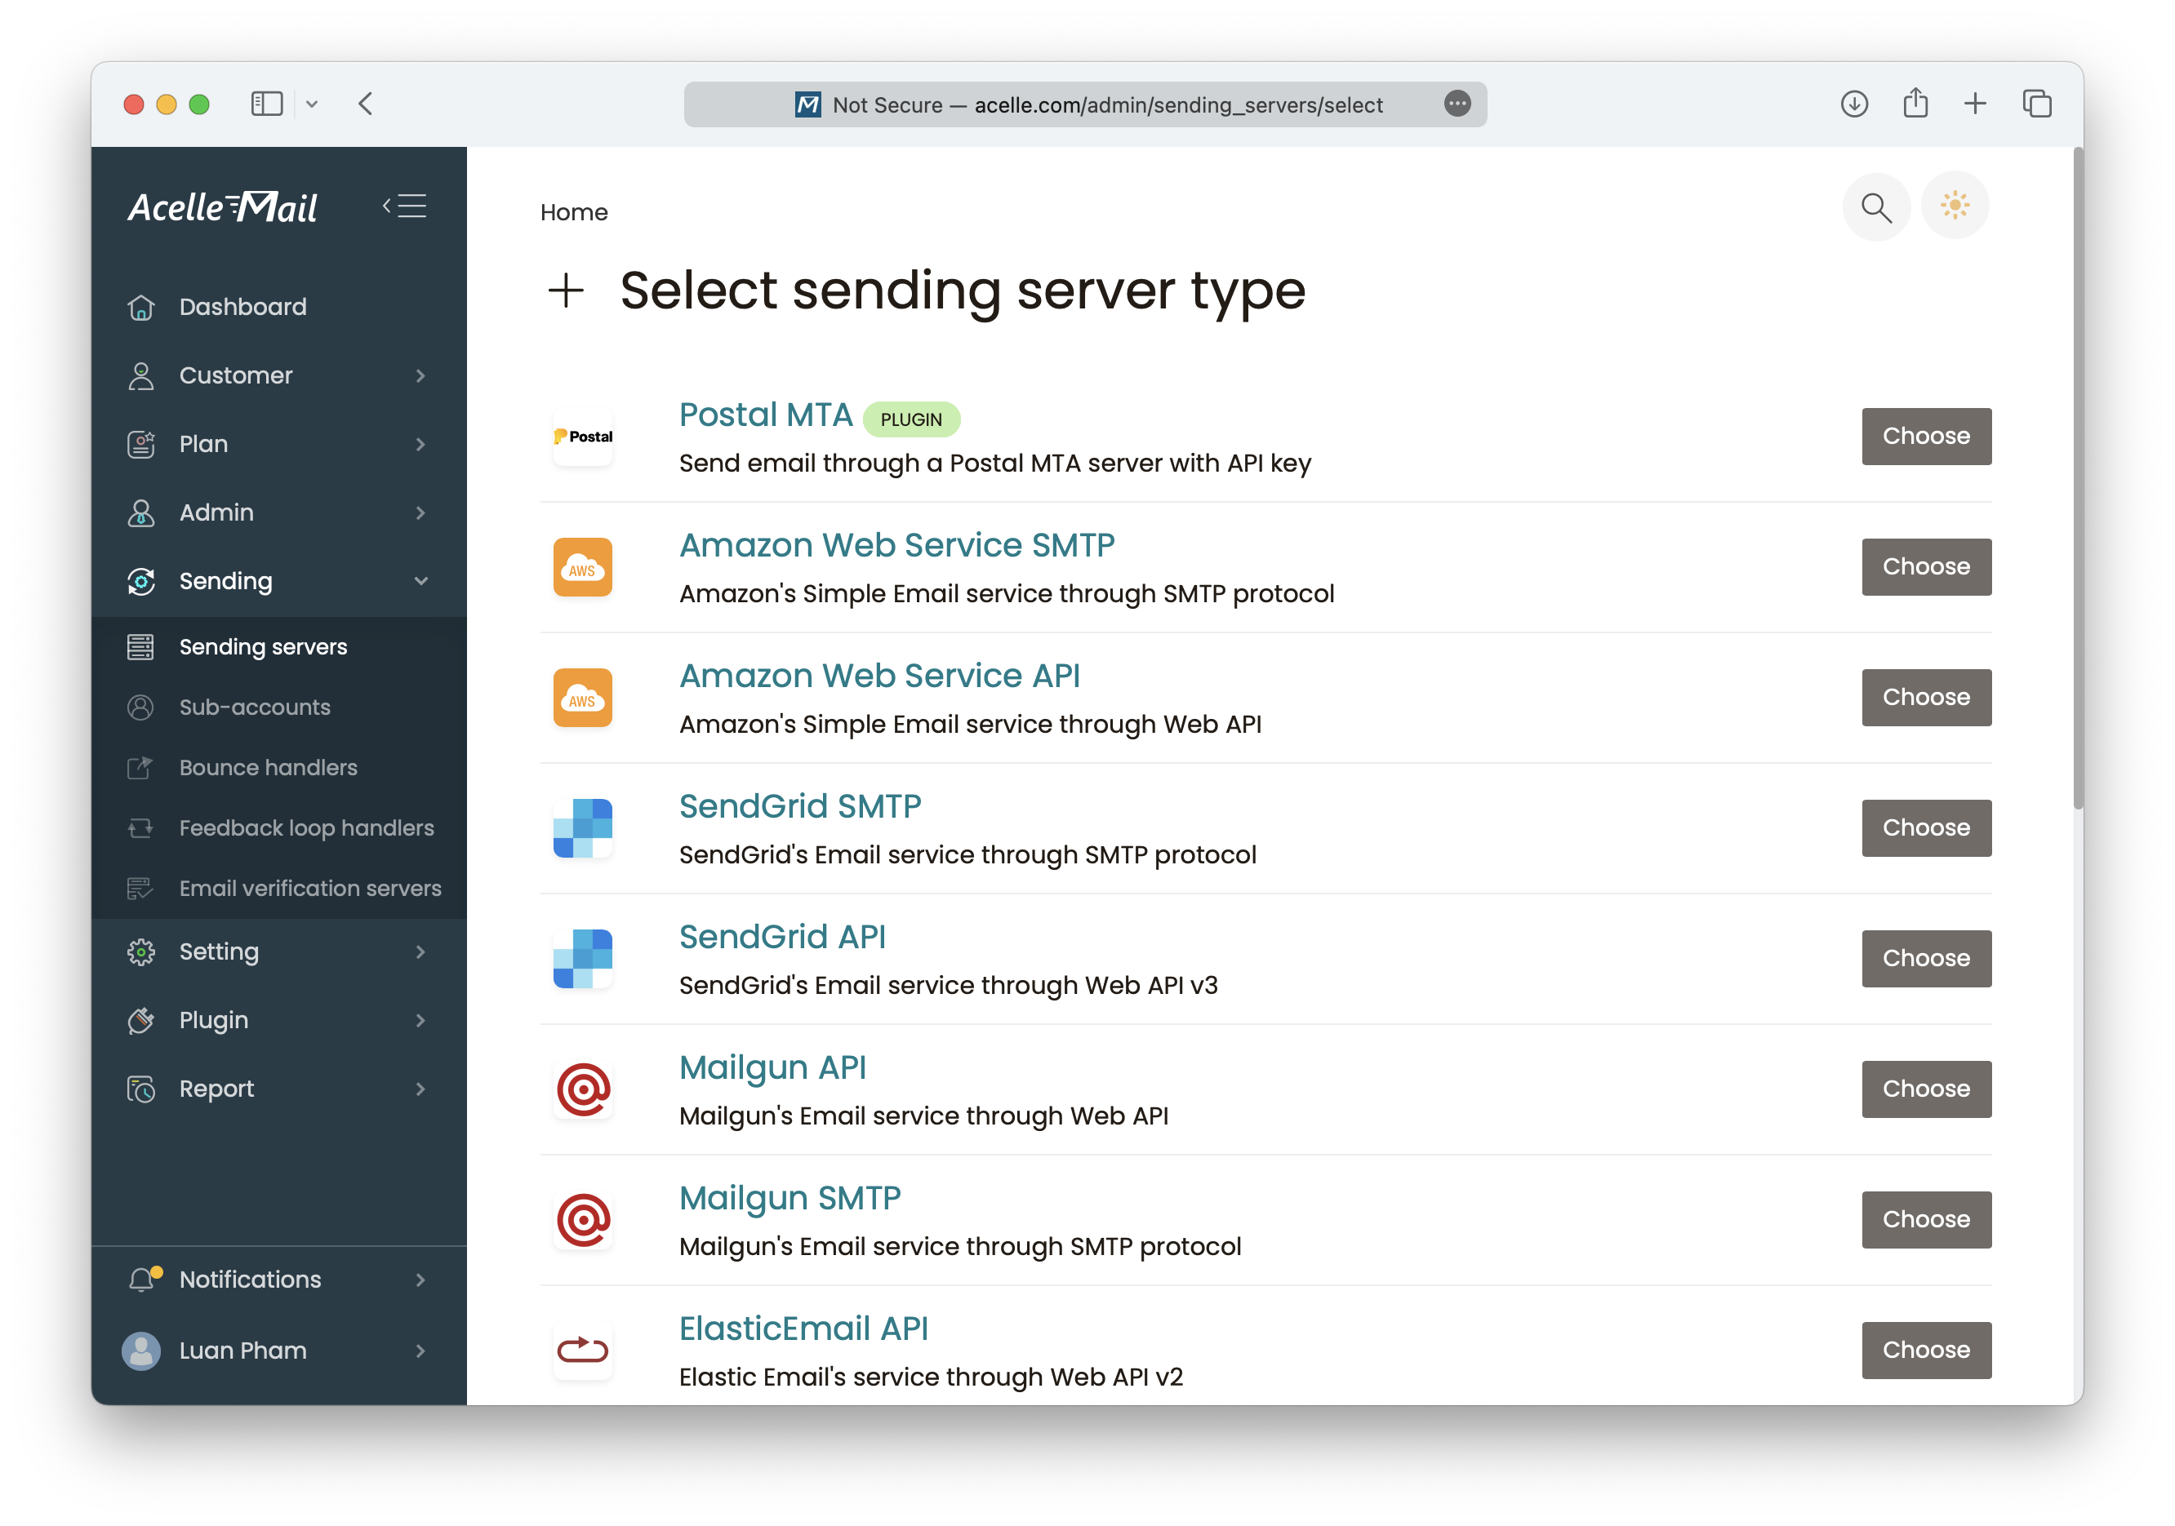
Task: Click the Home breadcrumb link
Action: 574,212
